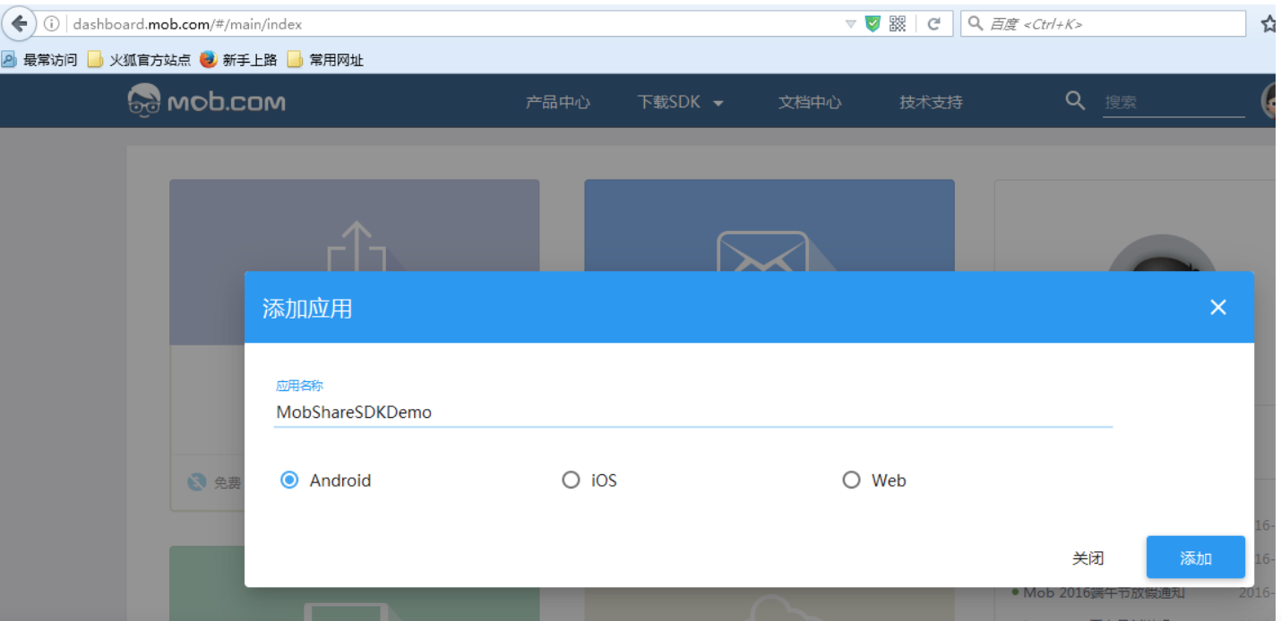Edit the 应用名称 text field

tap(693, 412)
